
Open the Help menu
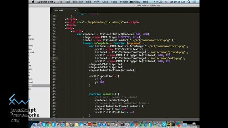(x=145, y=2)
